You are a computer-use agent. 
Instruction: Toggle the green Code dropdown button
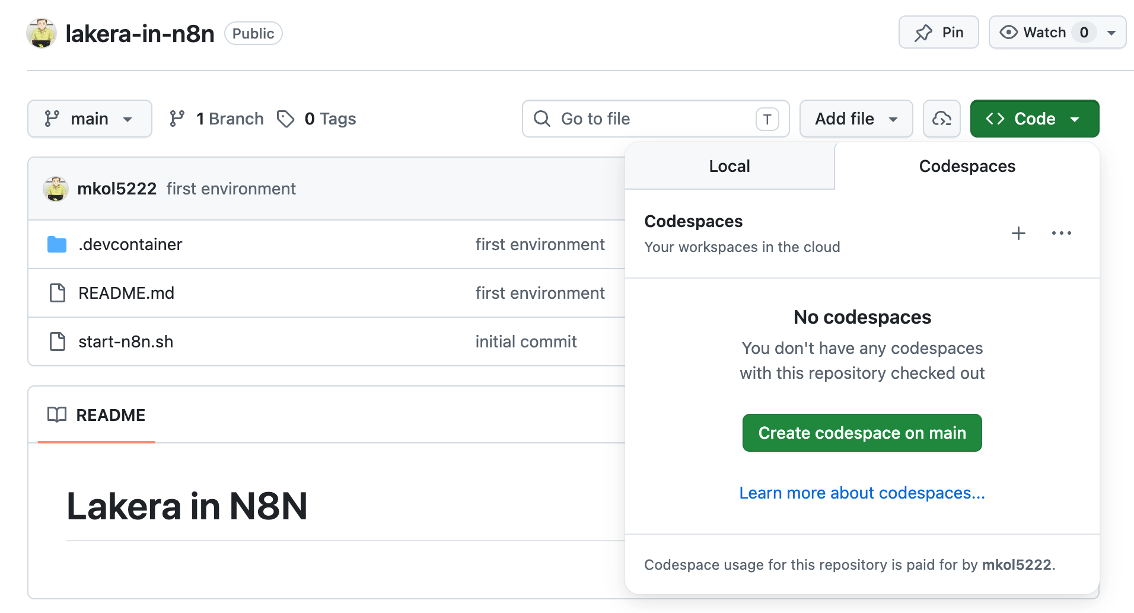[x=1034, y=119]
